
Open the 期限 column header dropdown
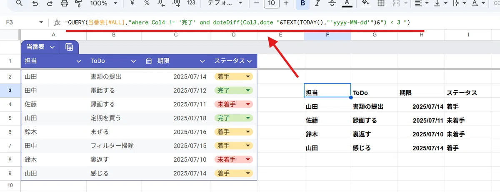pyautogui.click(x=202, y=62)
